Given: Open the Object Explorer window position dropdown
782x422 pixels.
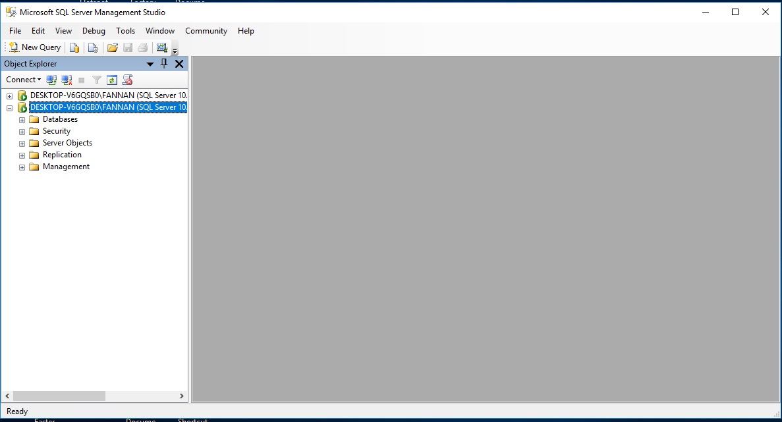Looking at the screenshot, I should 150,64.
